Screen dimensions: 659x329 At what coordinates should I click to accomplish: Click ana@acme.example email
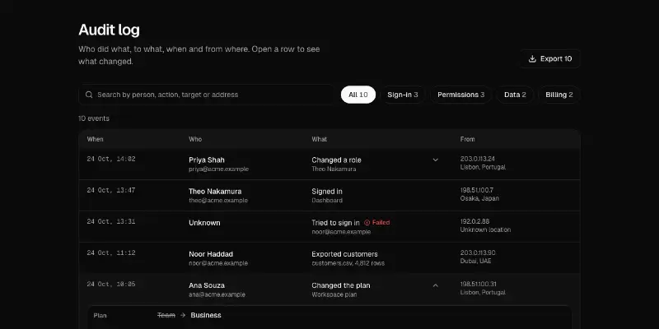point(217,294)
